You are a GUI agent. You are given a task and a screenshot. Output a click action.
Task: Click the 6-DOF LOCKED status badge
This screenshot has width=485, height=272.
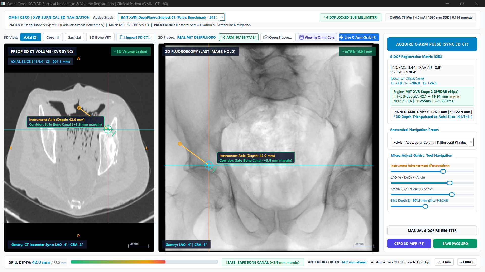pos(351,17)
